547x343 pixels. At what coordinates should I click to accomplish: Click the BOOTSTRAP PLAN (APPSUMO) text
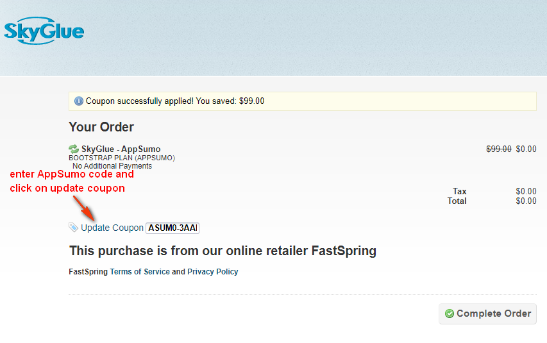[122, 158]
